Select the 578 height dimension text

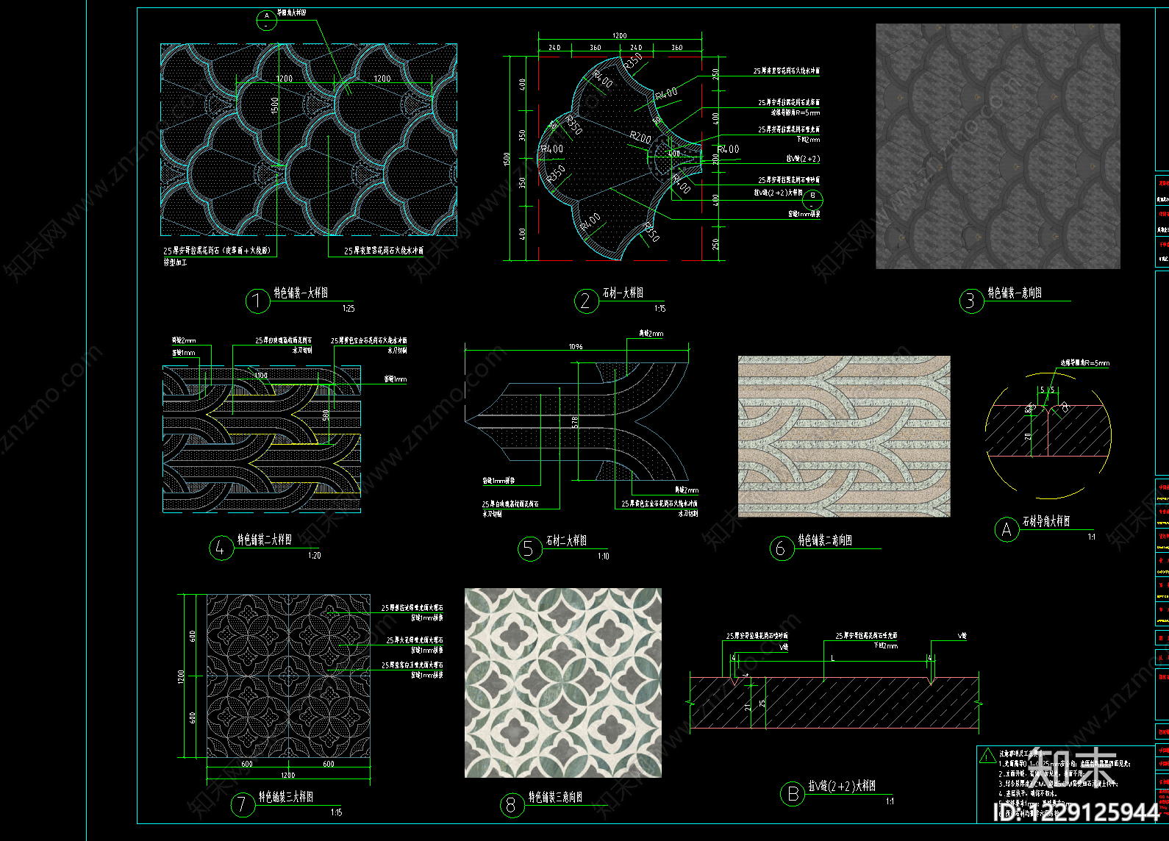[575, 422]
